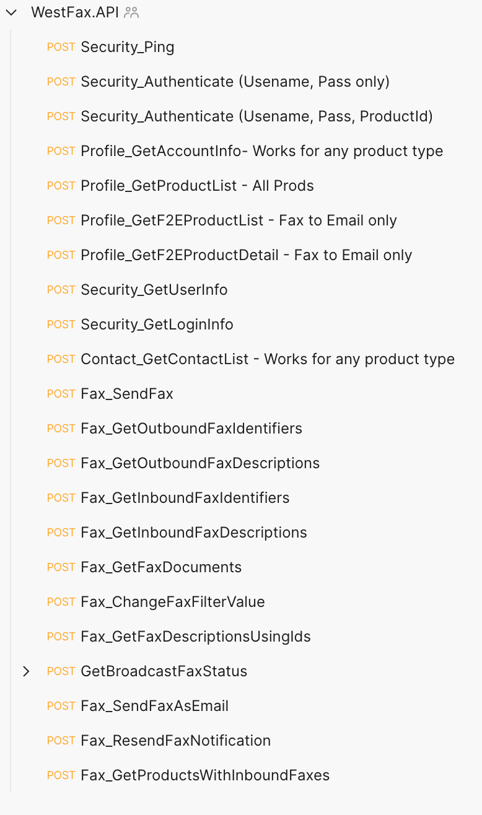Image resolution: width=482 pixels, height=815 pixels.
Task: Open Fax_ChangeFaxFilterValue request
Action: pyautogui.click(x=173, y=602)
